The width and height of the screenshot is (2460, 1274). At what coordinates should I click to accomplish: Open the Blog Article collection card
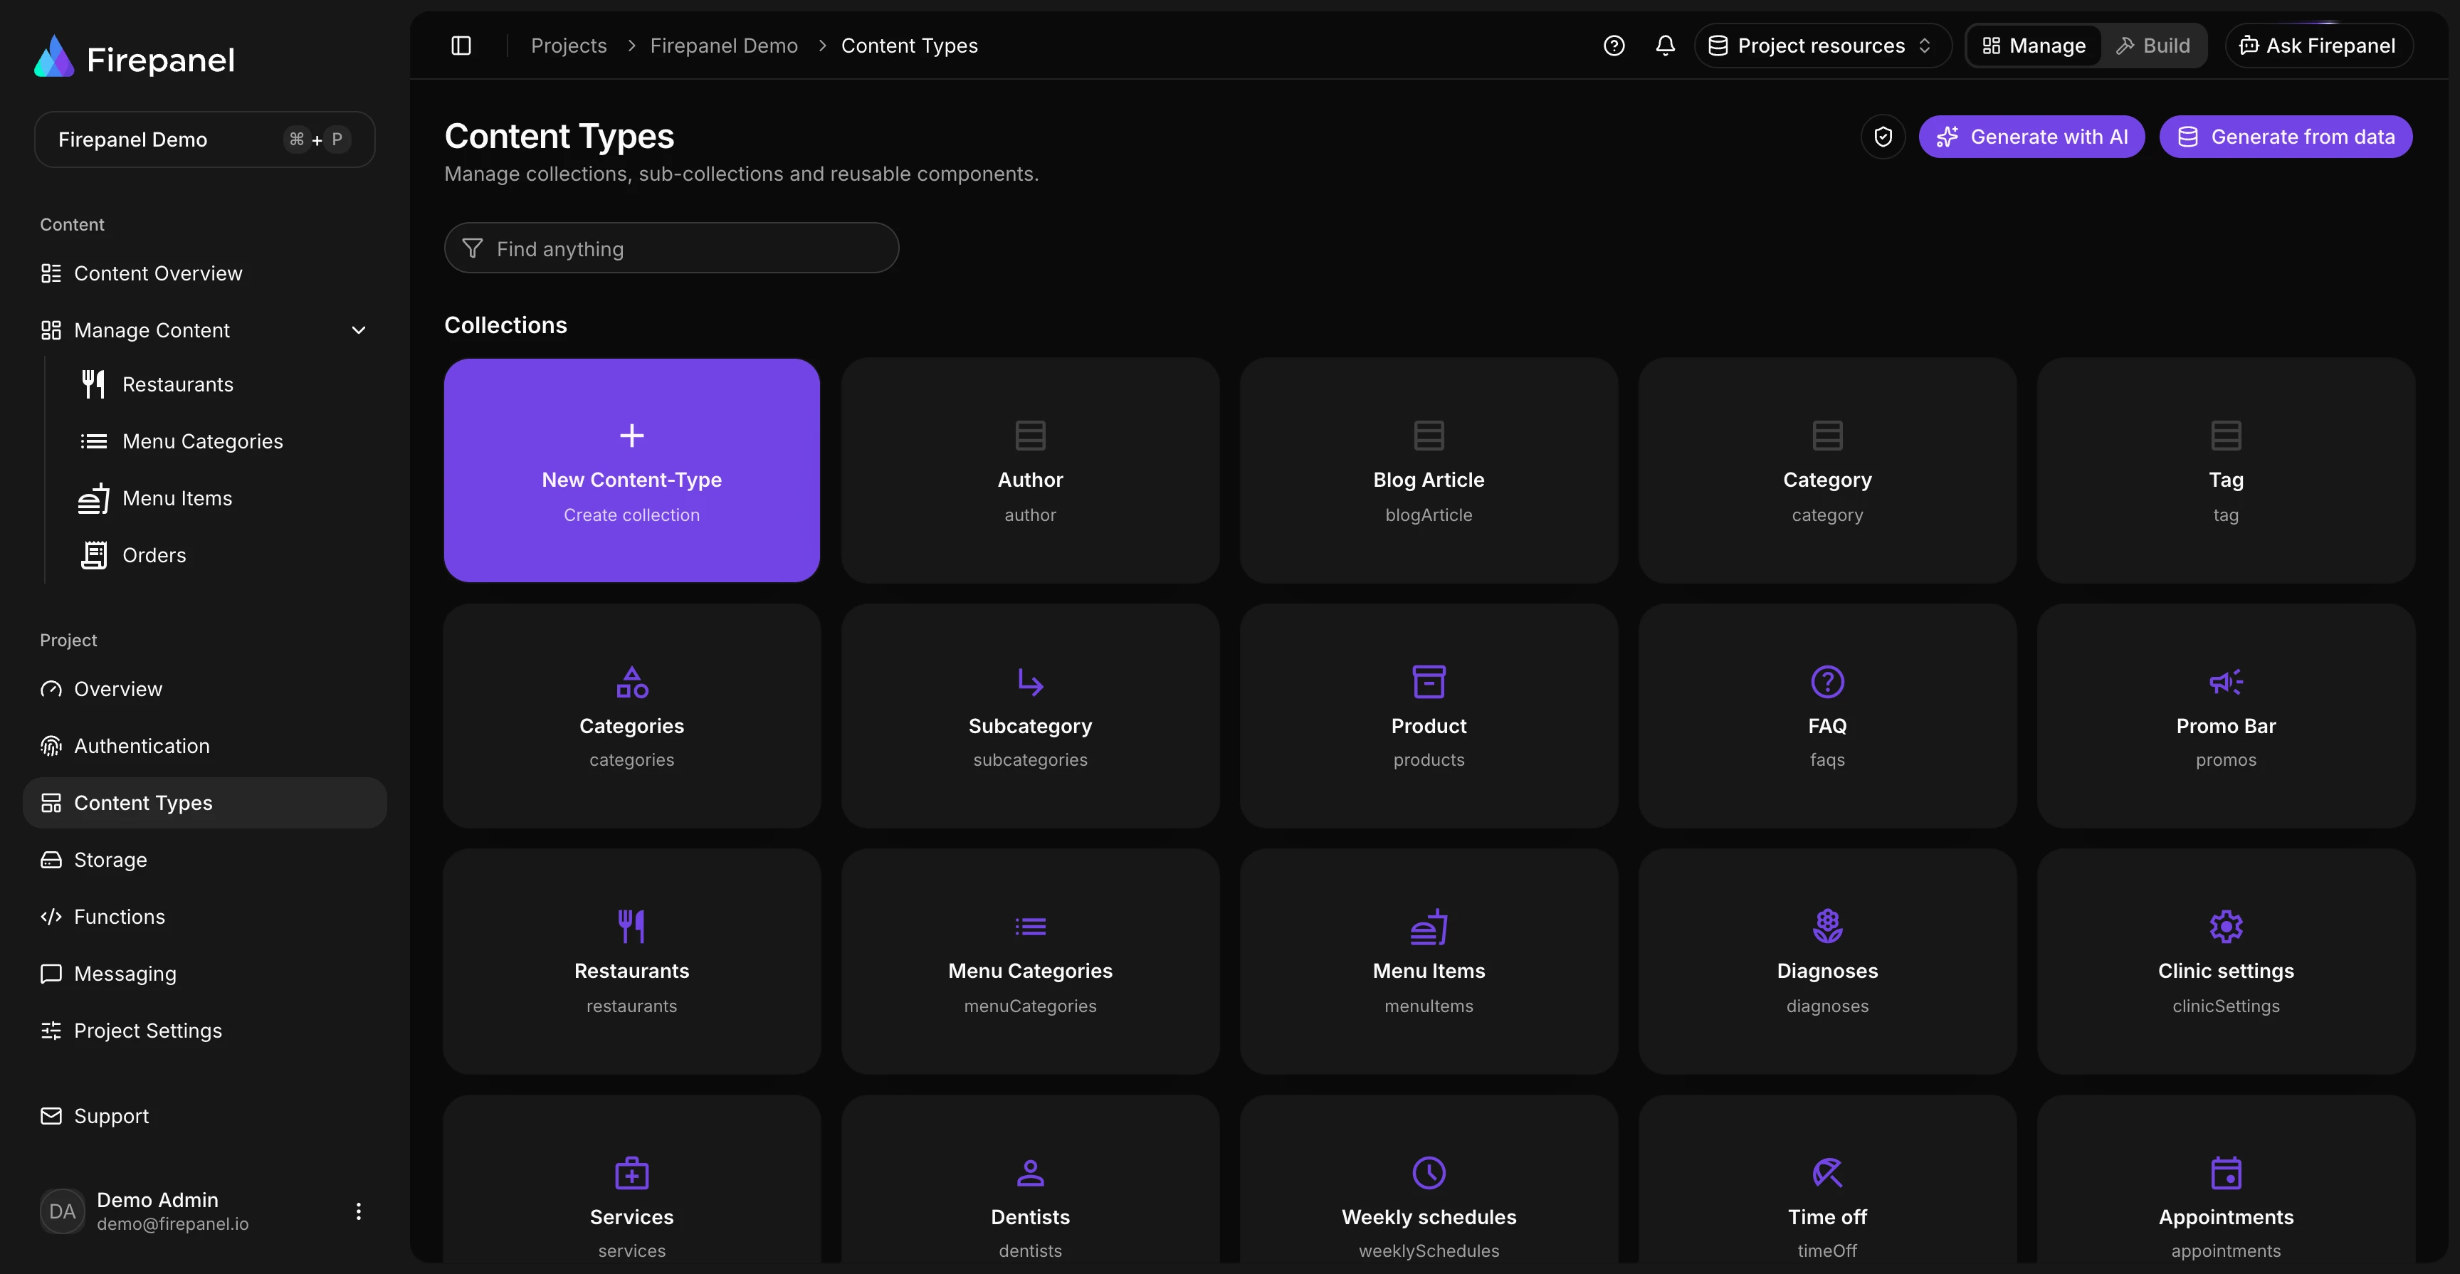tap(1429, 470)
